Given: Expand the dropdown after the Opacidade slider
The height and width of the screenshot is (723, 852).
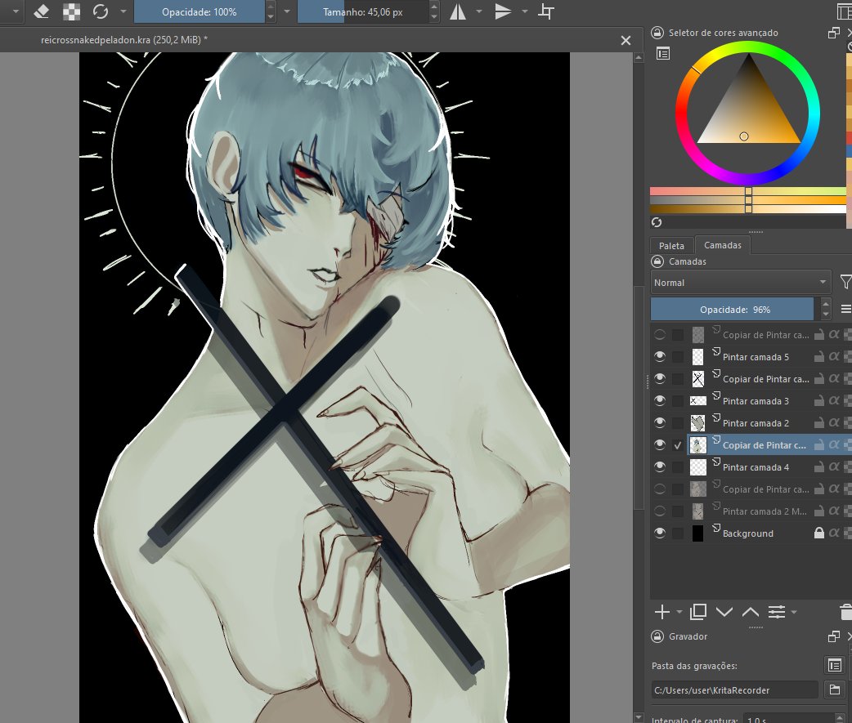Looking at the screenshot, I should [x=287, y=11].
